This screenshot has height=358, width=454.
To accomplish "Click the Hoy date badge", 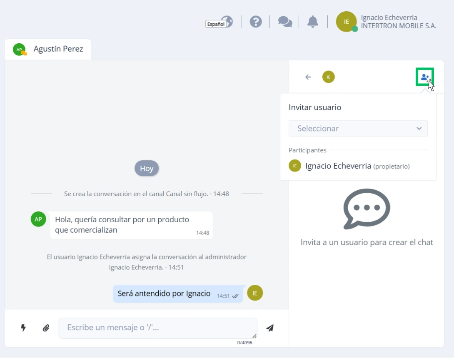I will (x=147, y=168).
